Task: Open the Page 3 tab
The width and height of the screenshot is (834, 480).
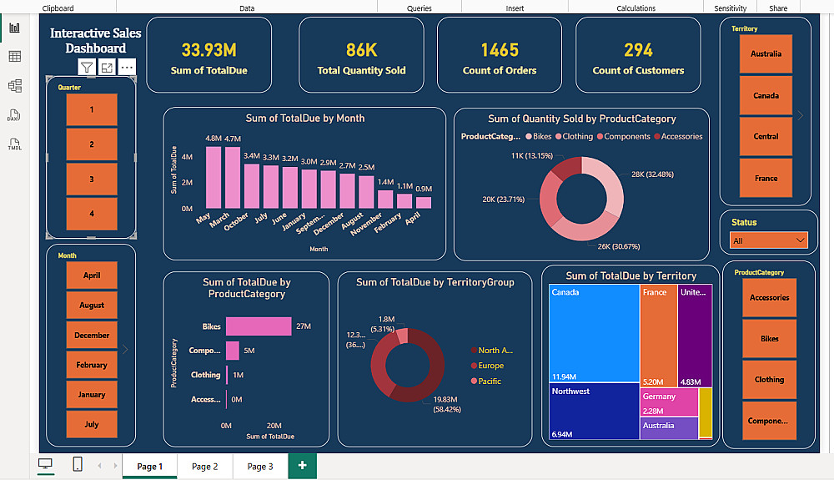Action: pos(260,466)
